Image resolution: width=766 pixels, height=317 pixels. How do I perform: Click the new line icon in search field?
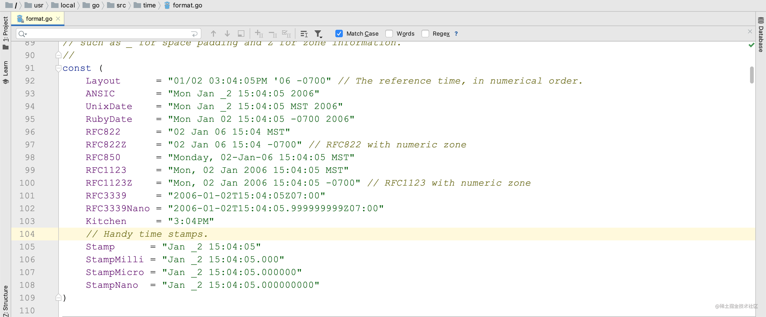tap(194, 34)
